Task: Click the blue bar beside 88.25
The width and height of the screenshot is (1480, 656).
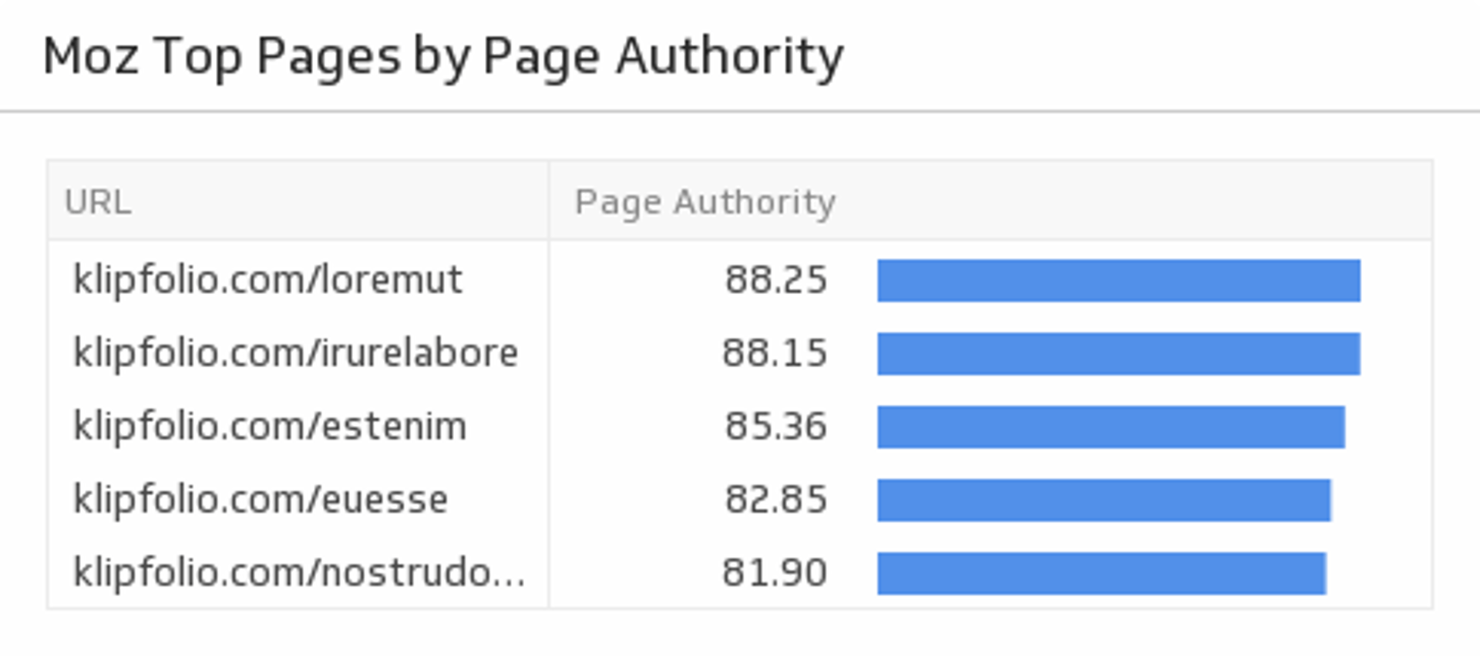Action: pos(1118,280)
